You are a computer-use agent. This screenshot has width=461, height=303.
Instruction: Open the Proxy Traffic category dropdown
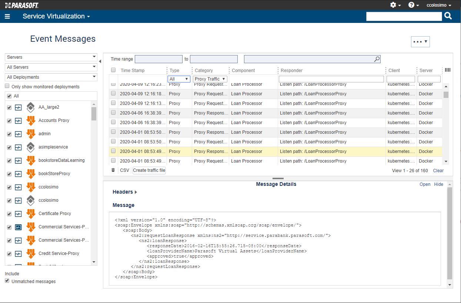(x=210, y=79)
